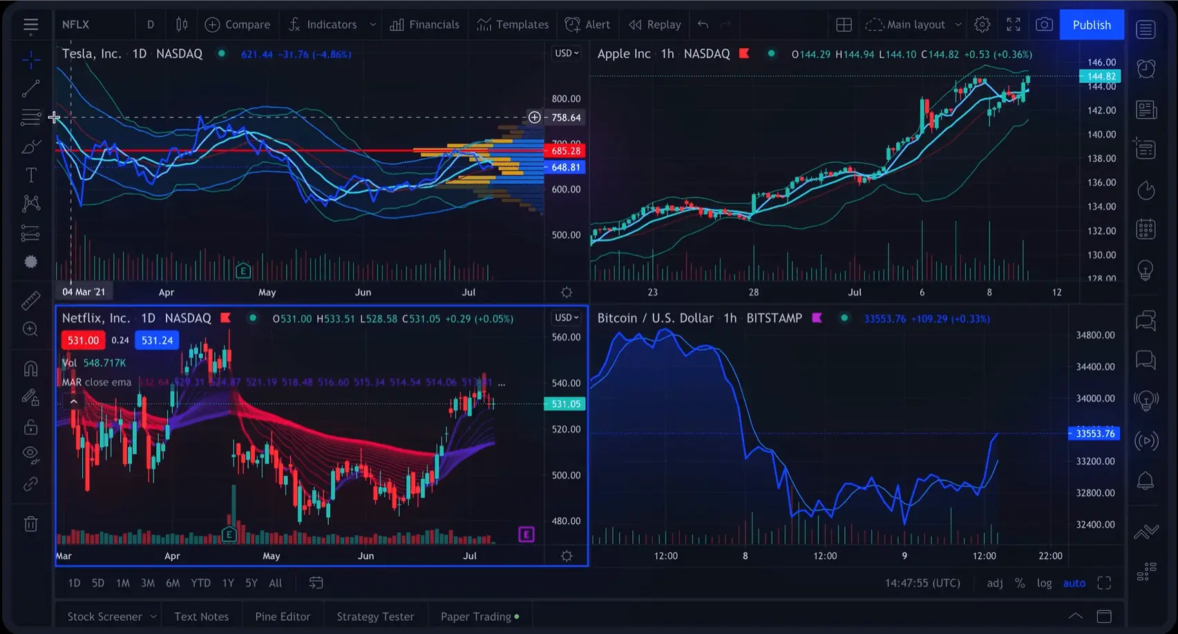
Task: Click the NFLX symbol search field
Action: tap(76, 23)
